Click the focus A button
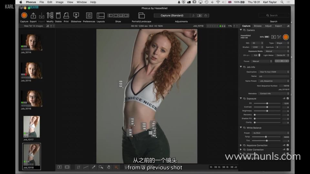This screenshot has height=174, width=310. tap(282, 61)
